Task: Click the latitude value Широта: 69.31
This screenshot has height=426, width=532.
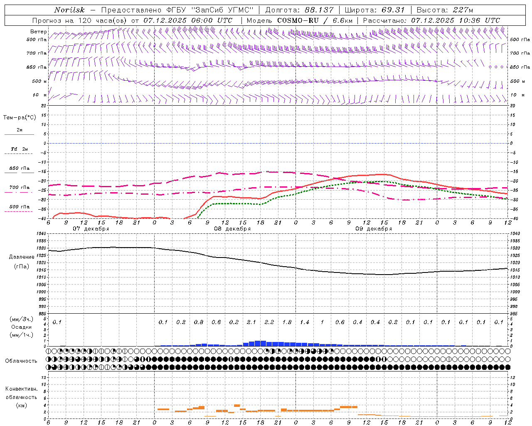Action: [x=374, y=10]
